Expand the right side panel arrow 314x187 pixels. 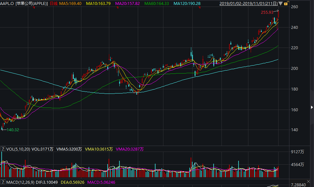coord(311,107)
